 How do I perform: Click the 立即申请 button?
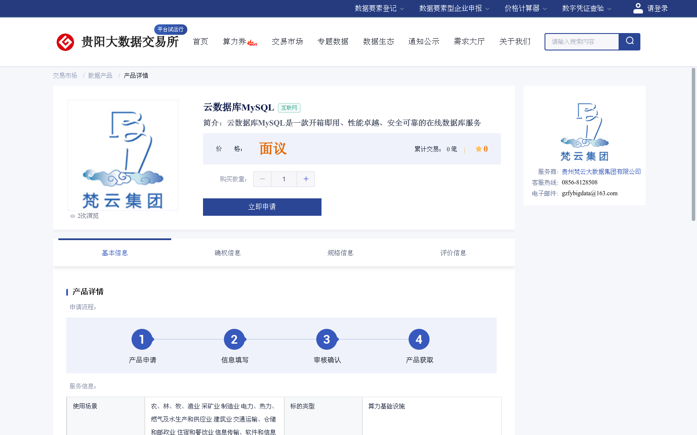[x=262, y=207]
